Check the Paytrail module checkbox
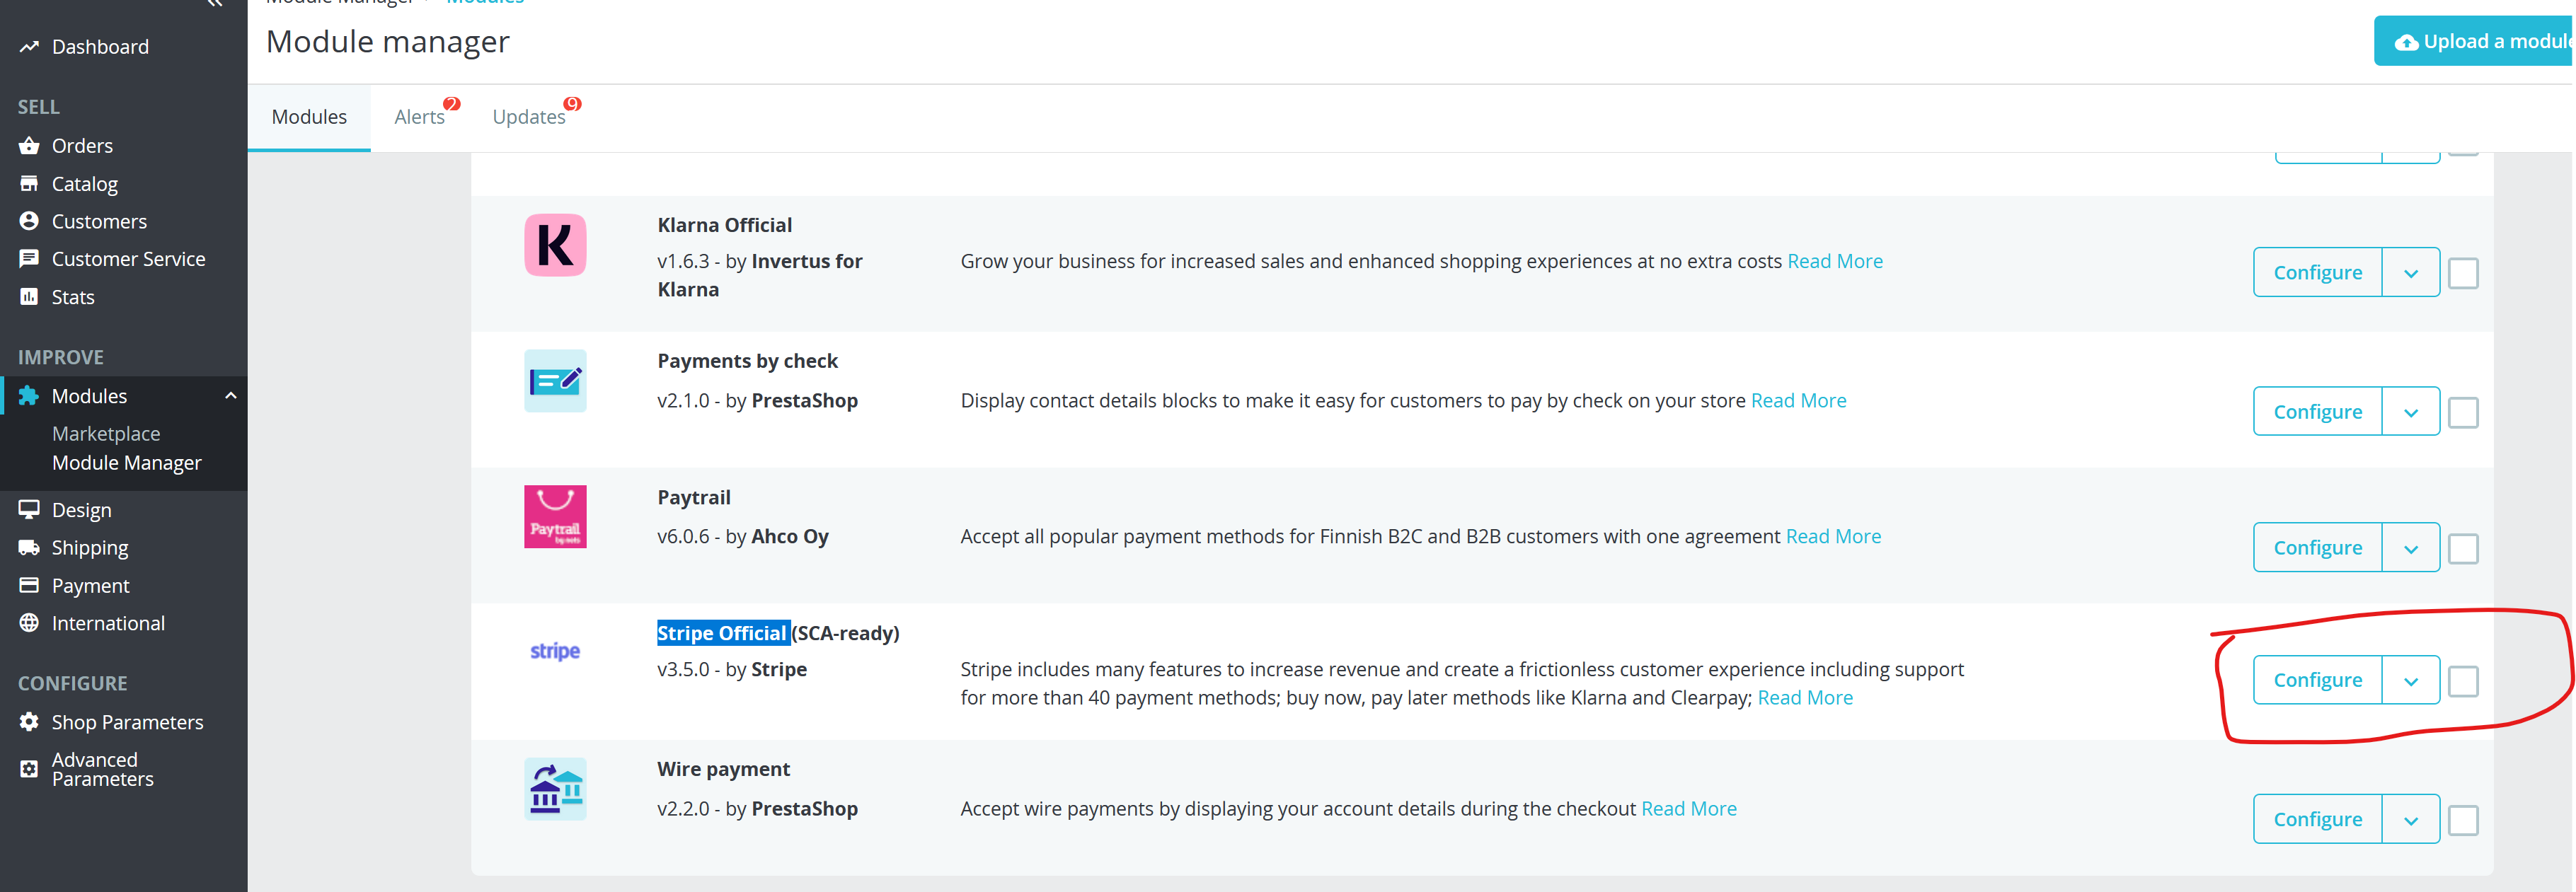This screenshot has width=2576, height=892. click(2463, 548)
